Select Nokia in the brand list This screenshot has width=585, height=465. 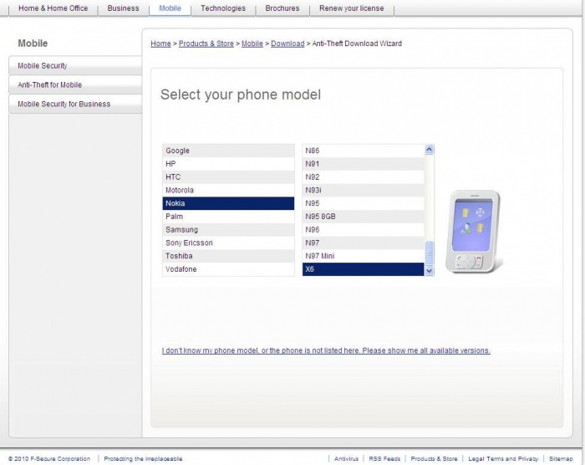(x=228, y=203)
